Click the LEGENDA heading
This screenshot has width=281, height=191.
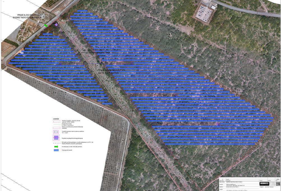click(56, 119)
